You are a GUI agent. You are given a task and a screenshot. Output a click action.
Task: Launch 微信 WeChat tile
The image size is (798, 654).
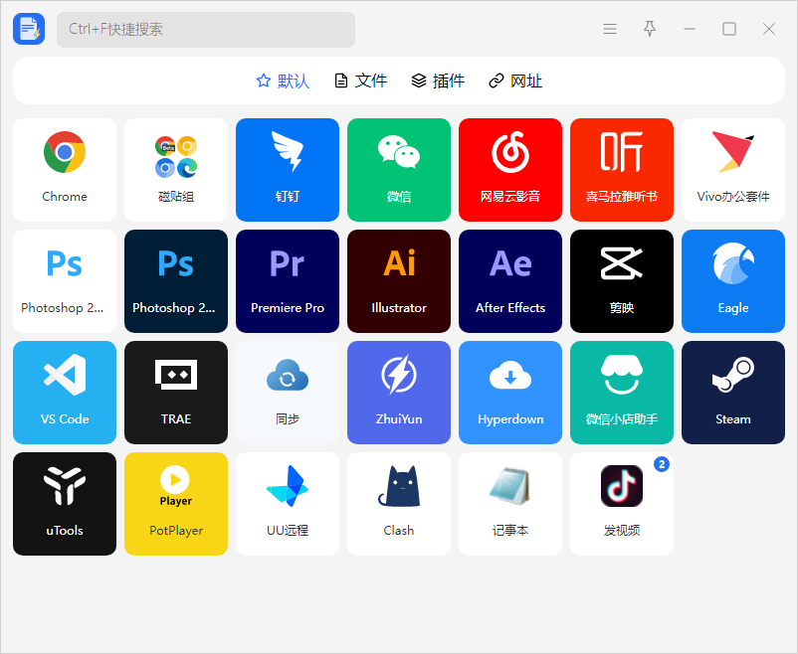tap(399, 170)
